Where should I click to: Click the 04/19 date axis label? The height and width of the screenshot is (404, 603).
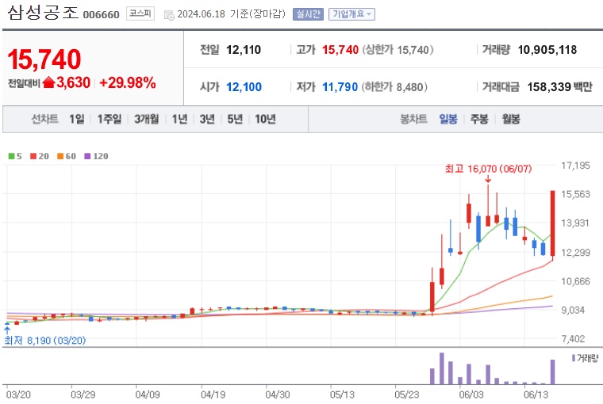click(213, 394)
